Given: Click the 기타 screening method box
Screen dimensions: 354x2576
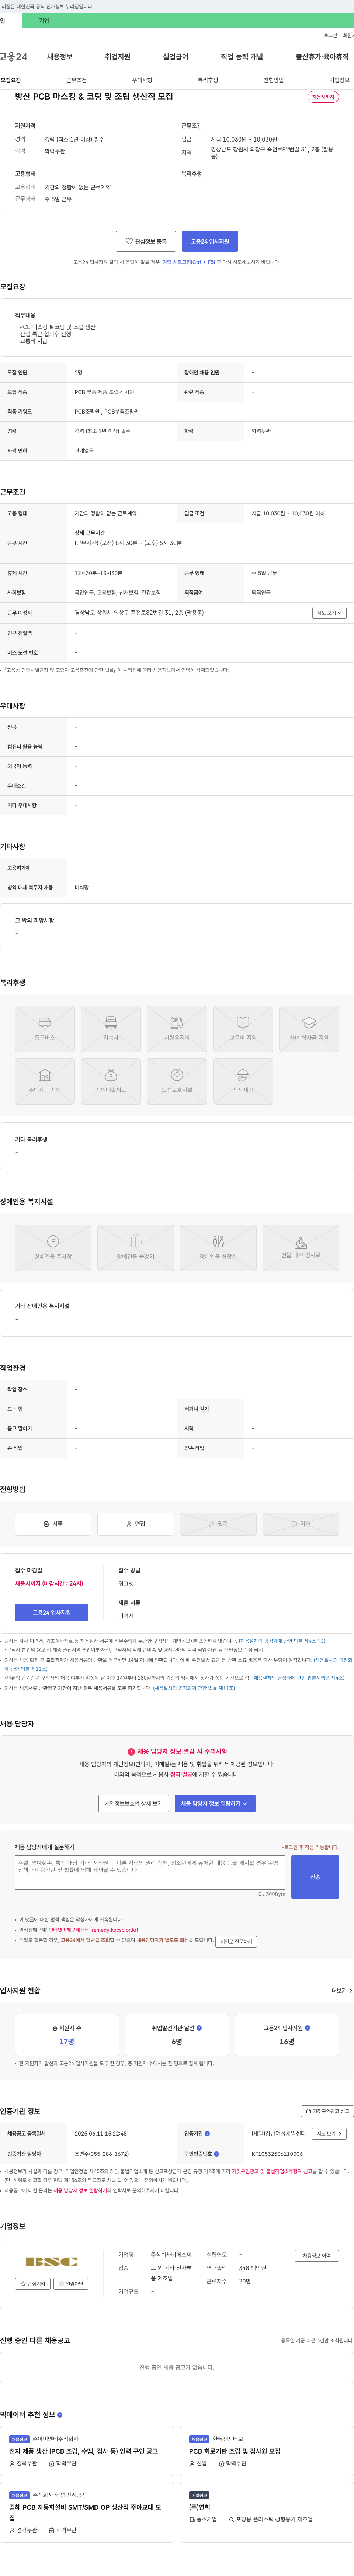Looking at the screenshot, I should (x=301, y=1524).
